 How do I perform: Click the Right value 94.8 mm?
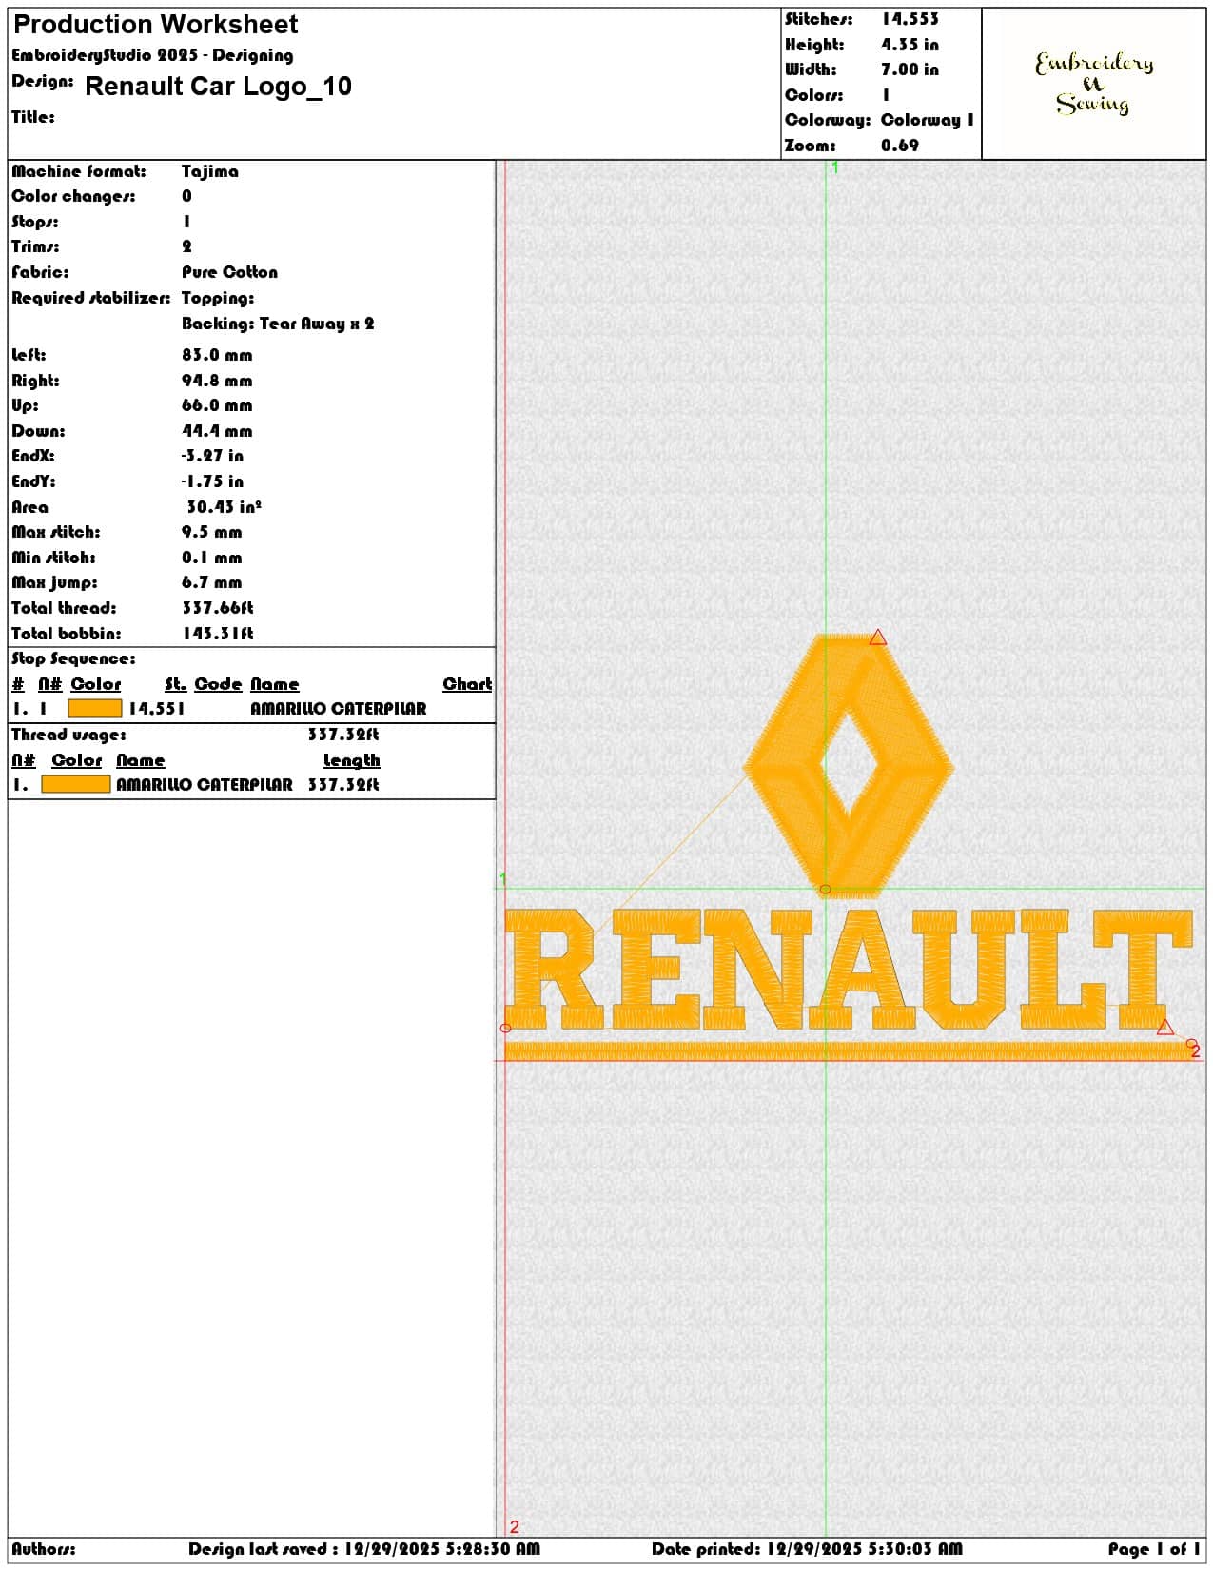click(217, 381)
